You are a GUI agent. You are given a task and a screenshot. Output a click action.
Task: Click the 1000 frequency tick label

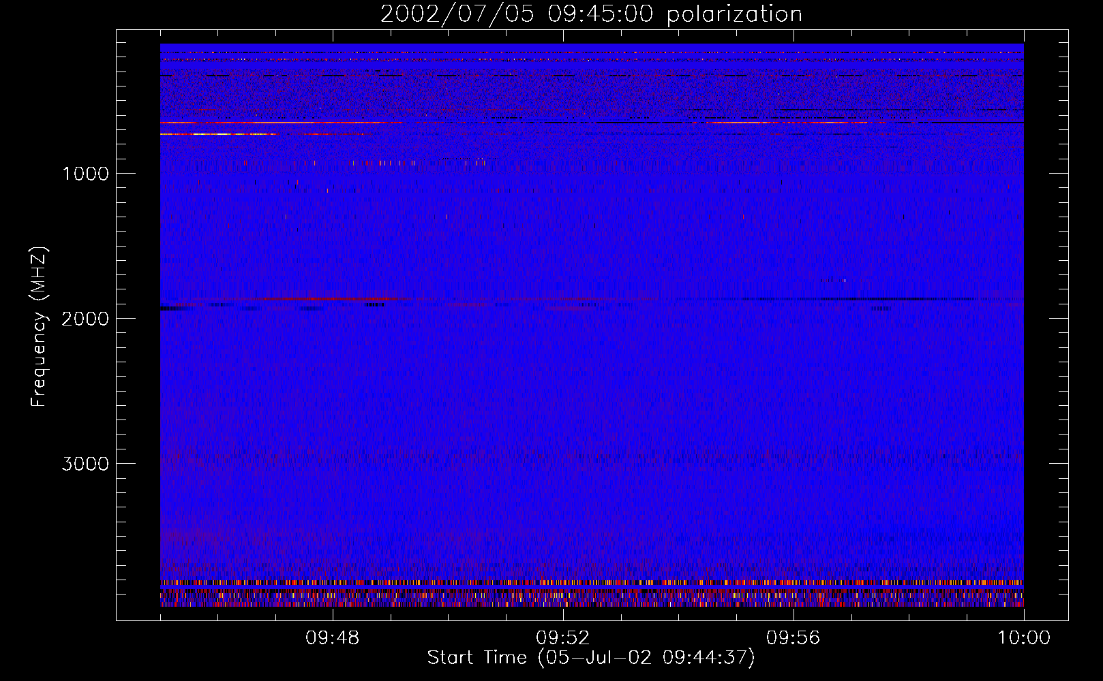[85, 174]
